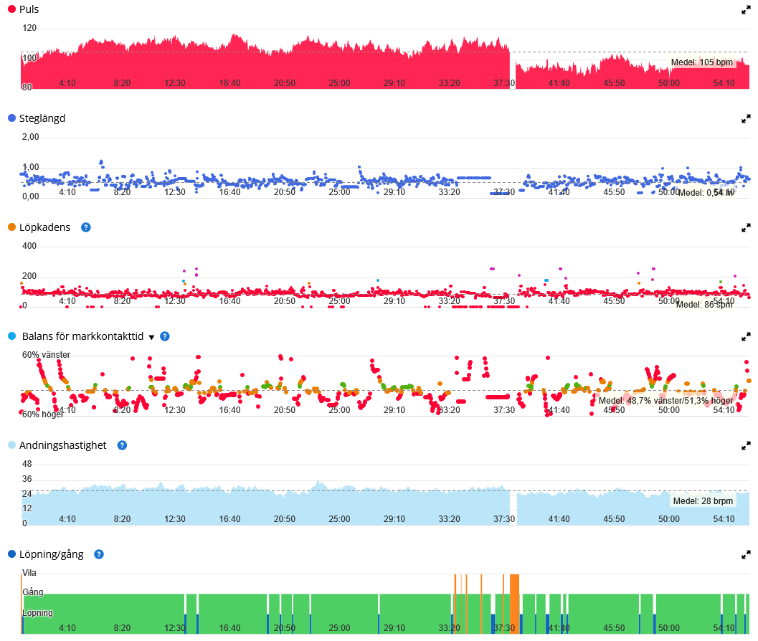This screenshot has height=641, width=758.
Task: Expand the Löpkadens chart to full screen
Action: click(x=746, y=228)
